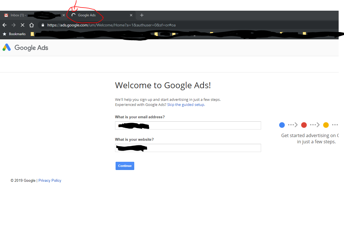Viewport: 344px width, 227px height.
Task: Click the website question label
Action: 134,139
